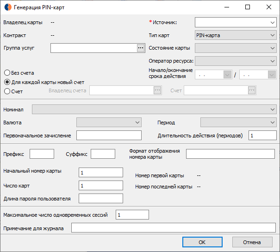
Task: Click the Число карт input box
Action: [x=101, y=185]
